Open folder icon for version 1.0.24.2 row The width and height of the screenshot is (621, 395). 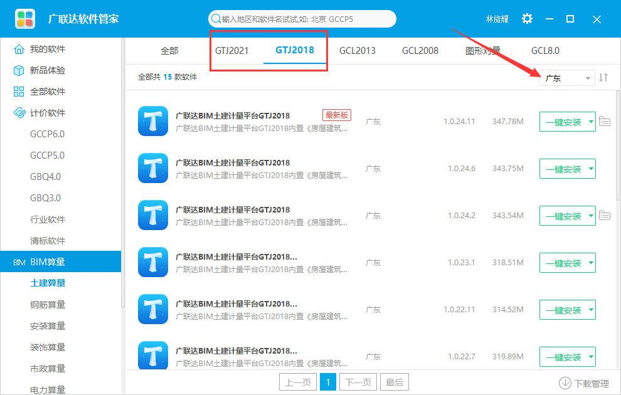(604, 215)
